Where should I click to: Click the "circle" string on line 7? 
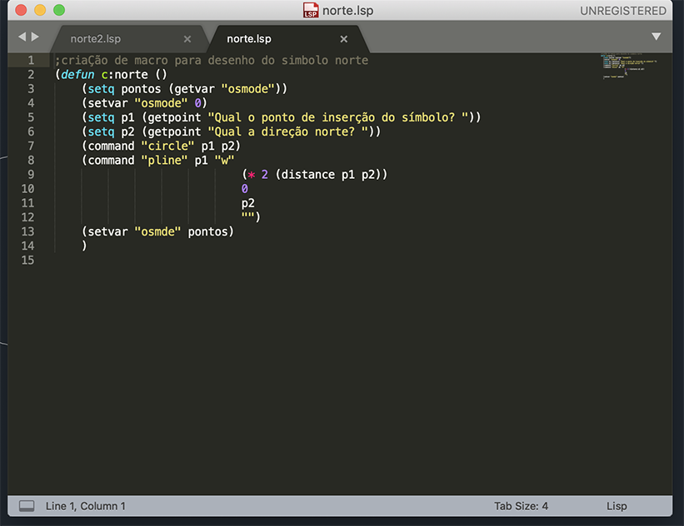click(x=167, y=146)
